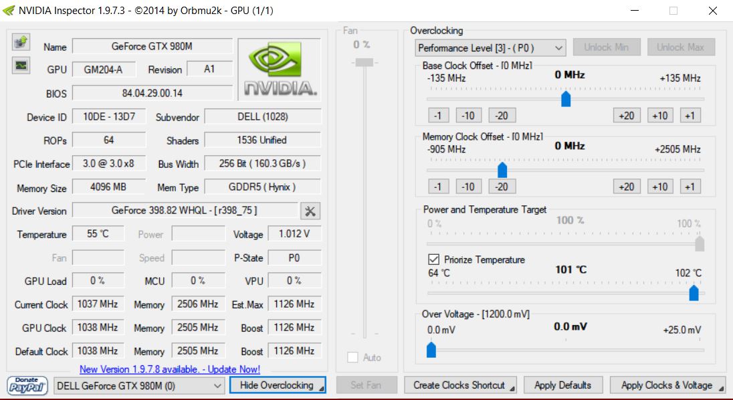Click Memory Clock Offset +10 button
Viewport: 733px width, 400px height.
660,187
